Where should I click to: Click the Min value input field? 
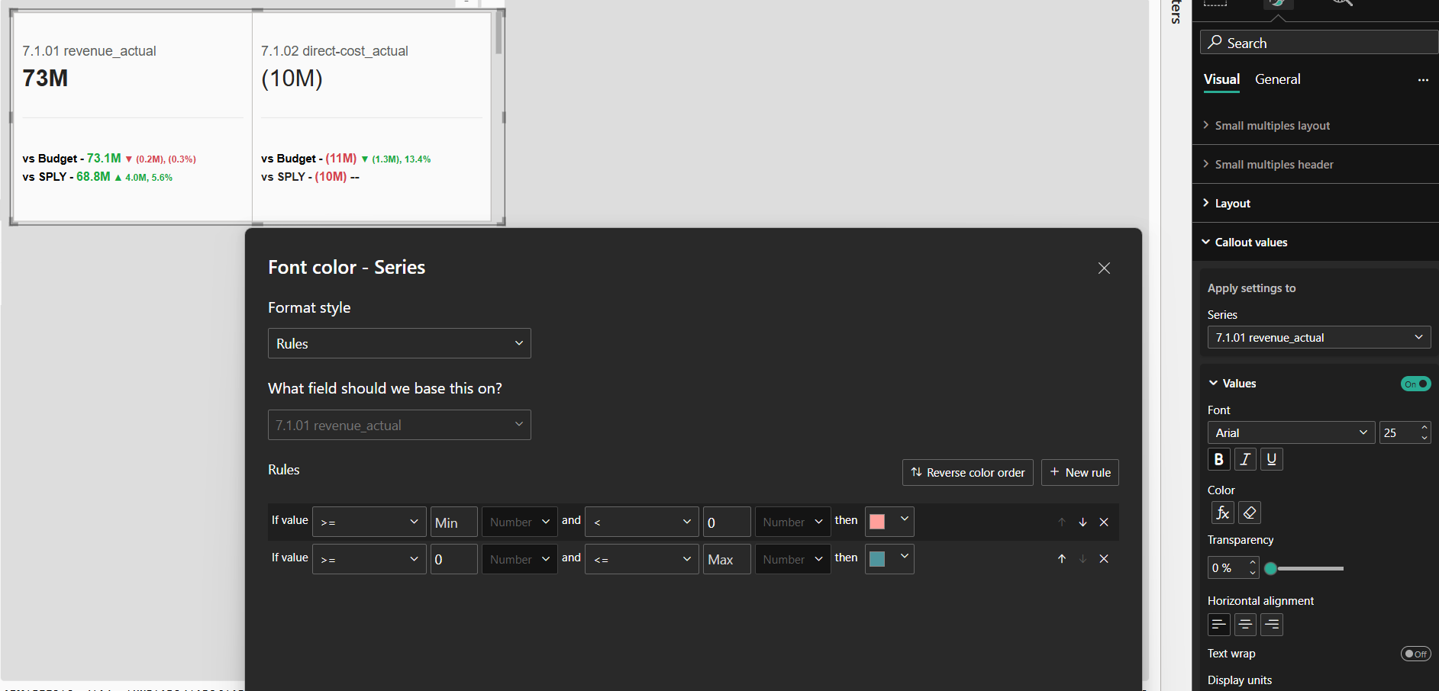(x=454, y=522)
